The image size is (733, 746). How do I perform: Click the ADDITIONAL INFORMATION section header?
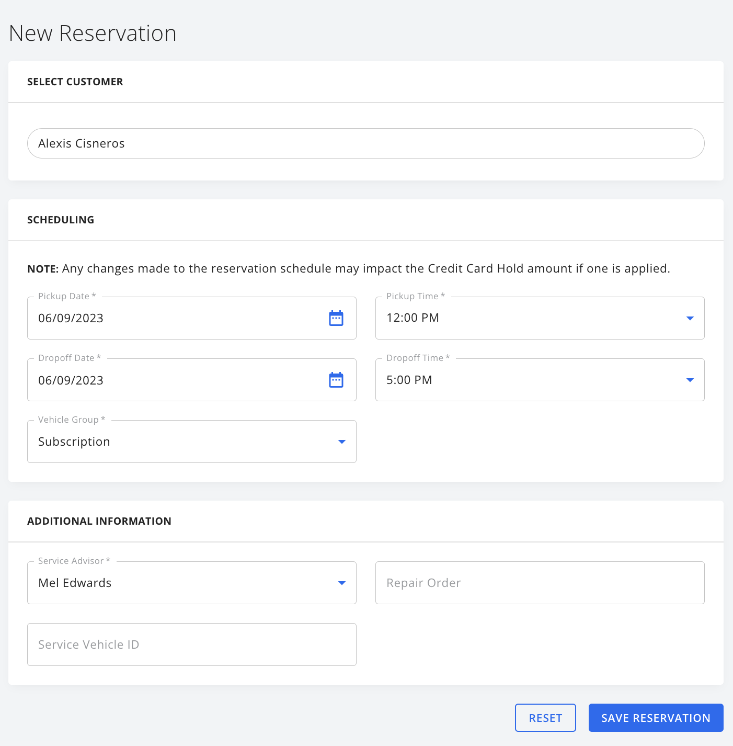click(x=99, y=521)
